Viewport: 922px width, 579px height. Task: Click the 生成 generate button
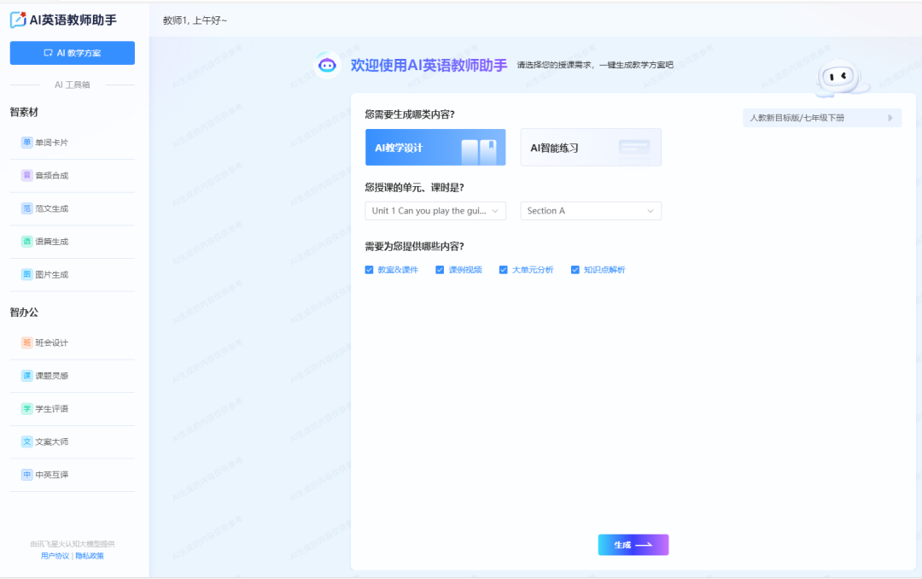pos(633,545)
